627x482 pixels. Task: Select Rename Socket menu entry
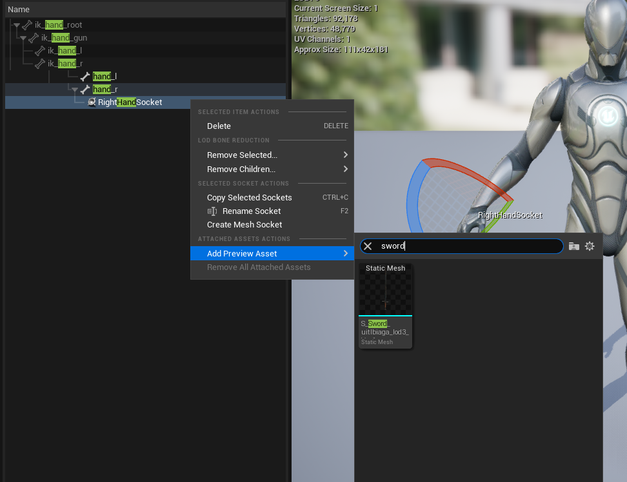pyautogui.click(x=272, y=211)
